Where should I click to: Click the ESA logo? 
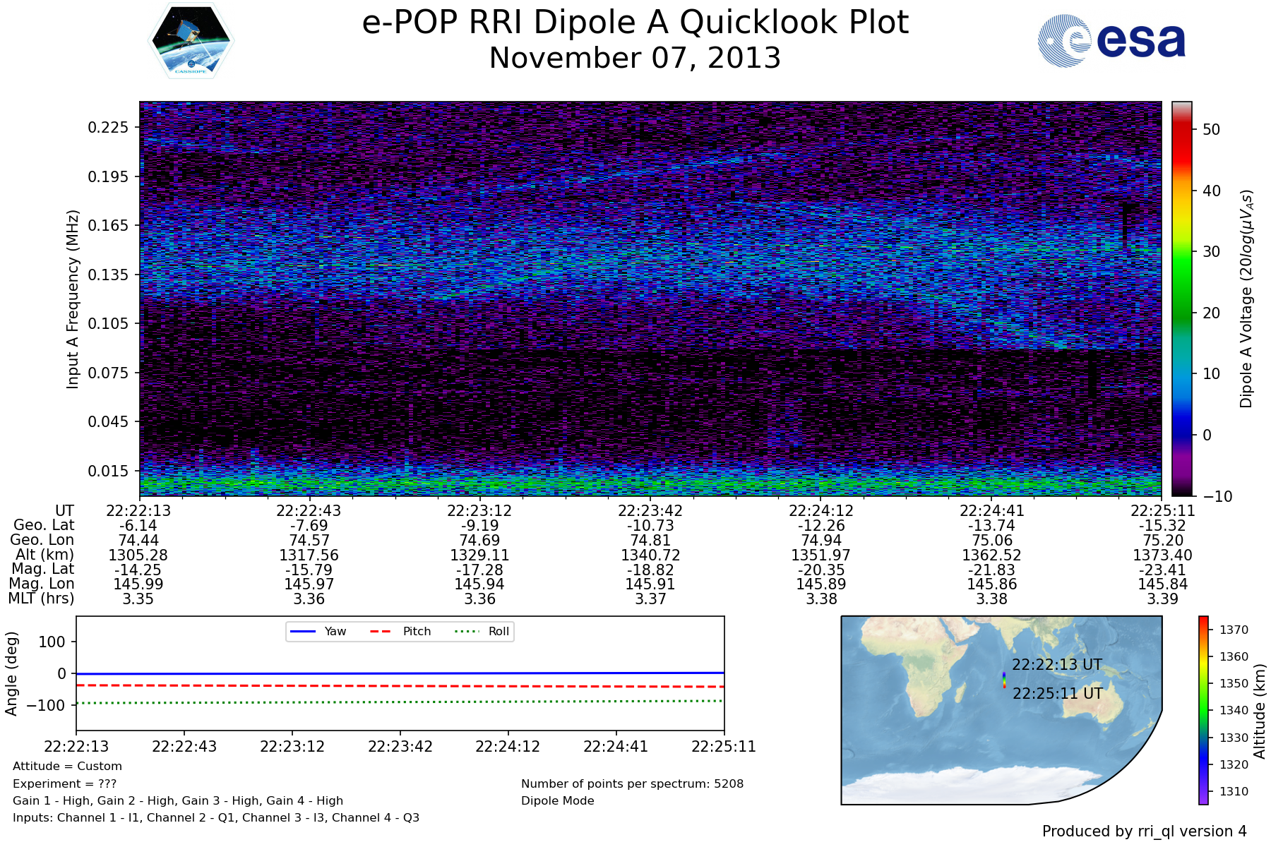(1111, 41)
